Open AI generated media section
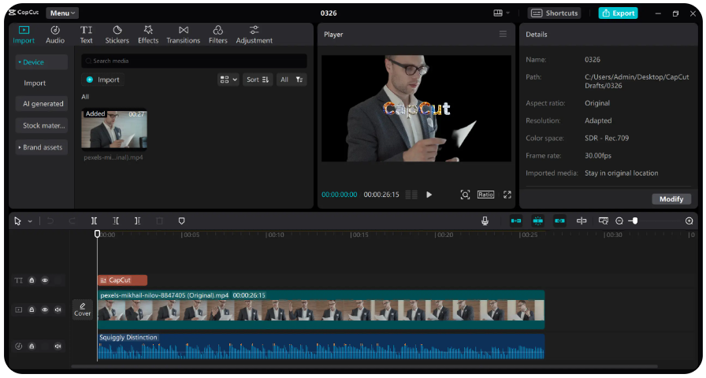 [x=42, y=104]
